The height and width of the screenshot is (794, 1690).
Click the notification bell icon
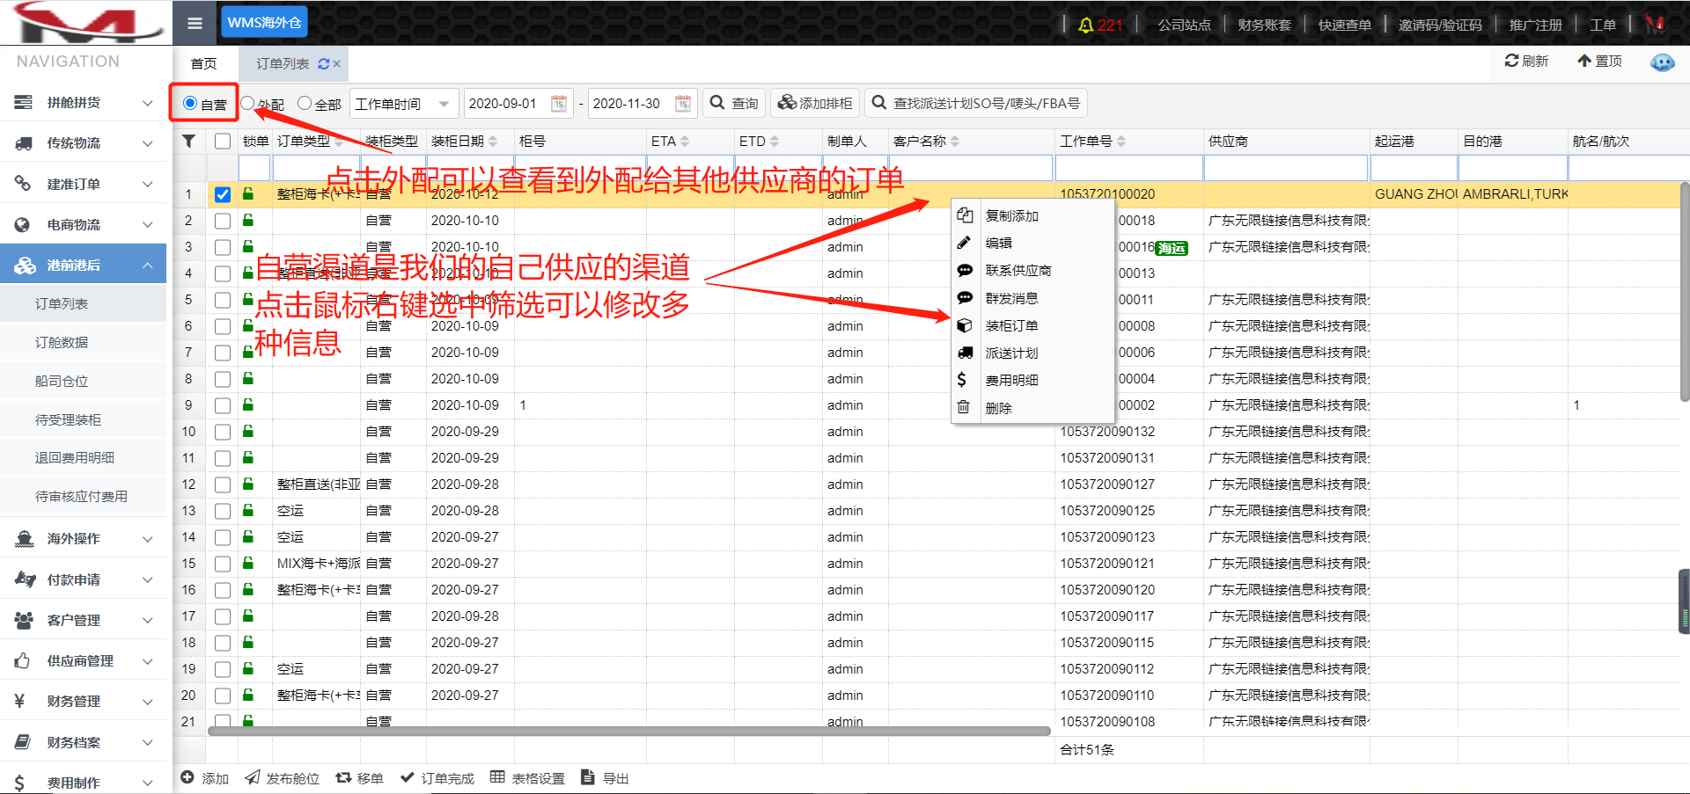point(1085,25)
